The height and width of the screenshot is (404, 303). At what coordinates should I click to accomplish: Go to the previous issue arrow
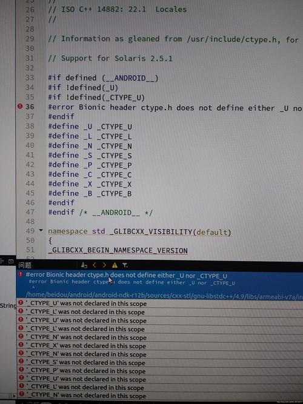[x=94, y=265]
